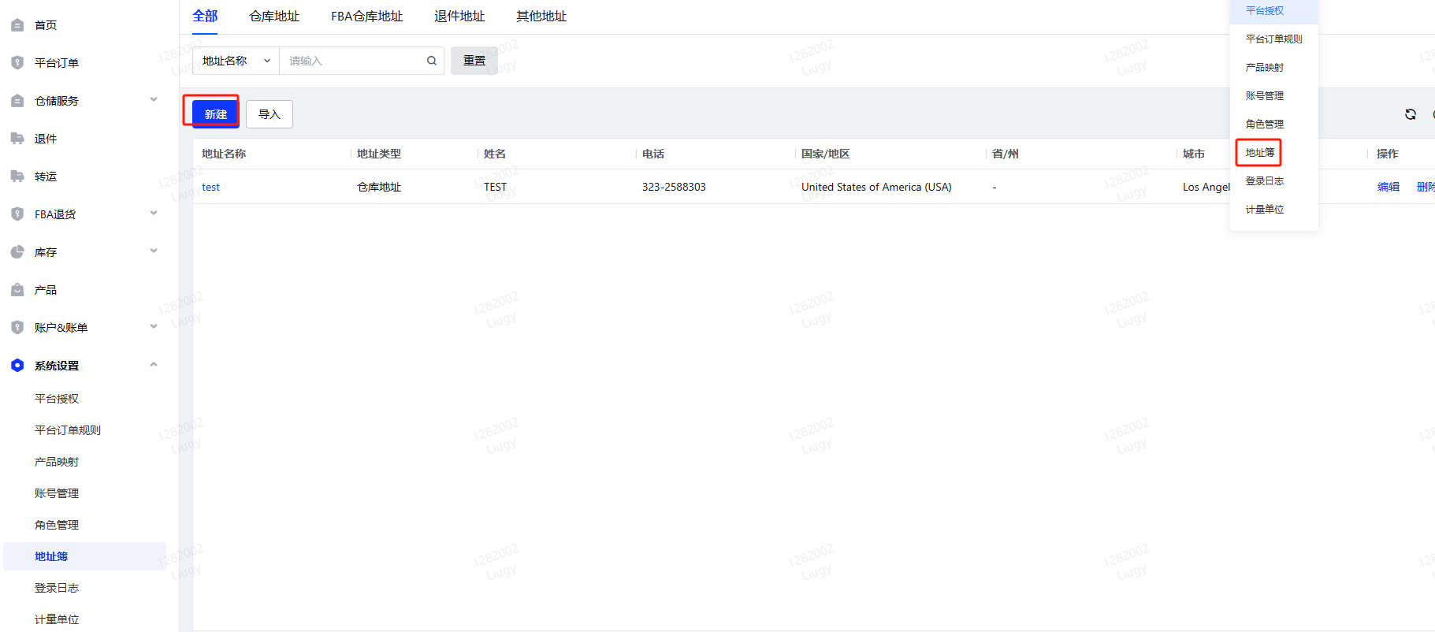Click the 库存 pie chart icon
The image size is (1435, 632).
tap(17, 252)
